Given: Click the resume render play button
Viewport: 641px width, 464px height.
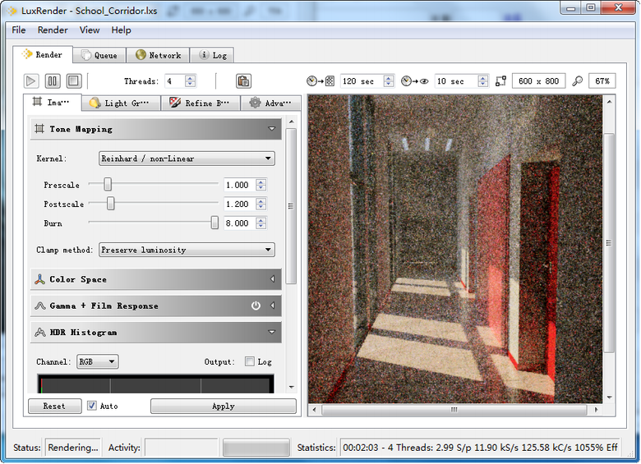Looking at the screenshot, I should coord(31,80).
